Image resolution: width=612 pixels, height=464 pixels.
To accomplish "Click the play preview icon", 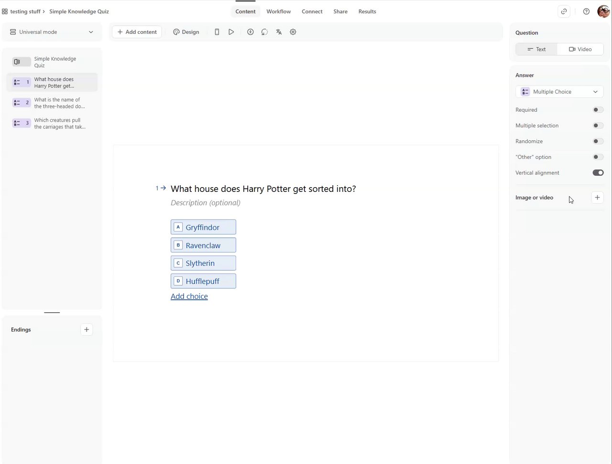I will coord(231,32).
